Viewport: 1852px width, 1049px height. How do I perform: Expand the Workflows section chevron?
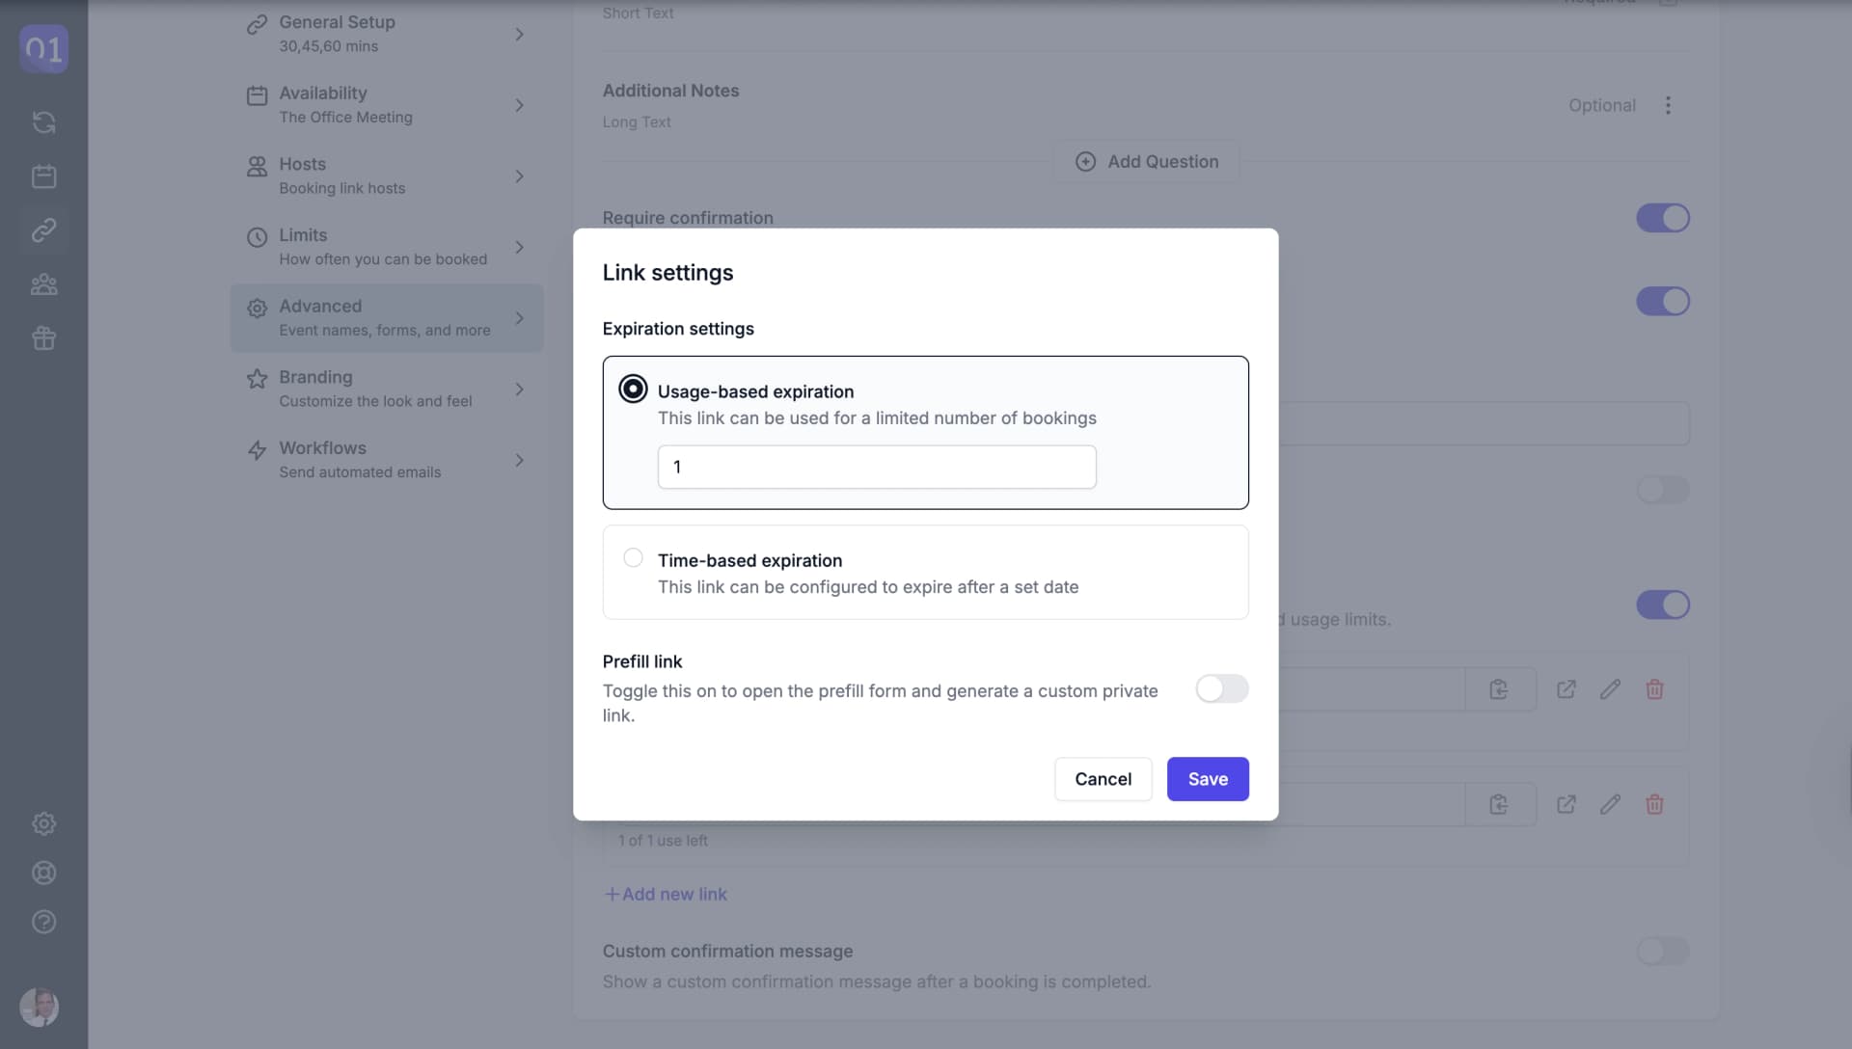coord(519,461)
